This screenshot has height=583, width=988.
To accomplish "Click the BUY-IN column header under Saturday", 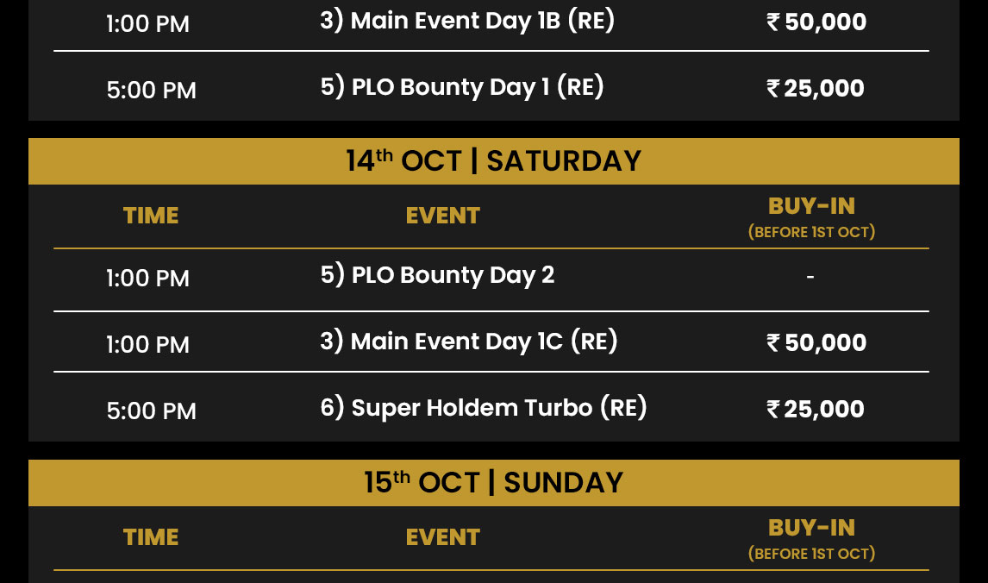I will point(811,216).
